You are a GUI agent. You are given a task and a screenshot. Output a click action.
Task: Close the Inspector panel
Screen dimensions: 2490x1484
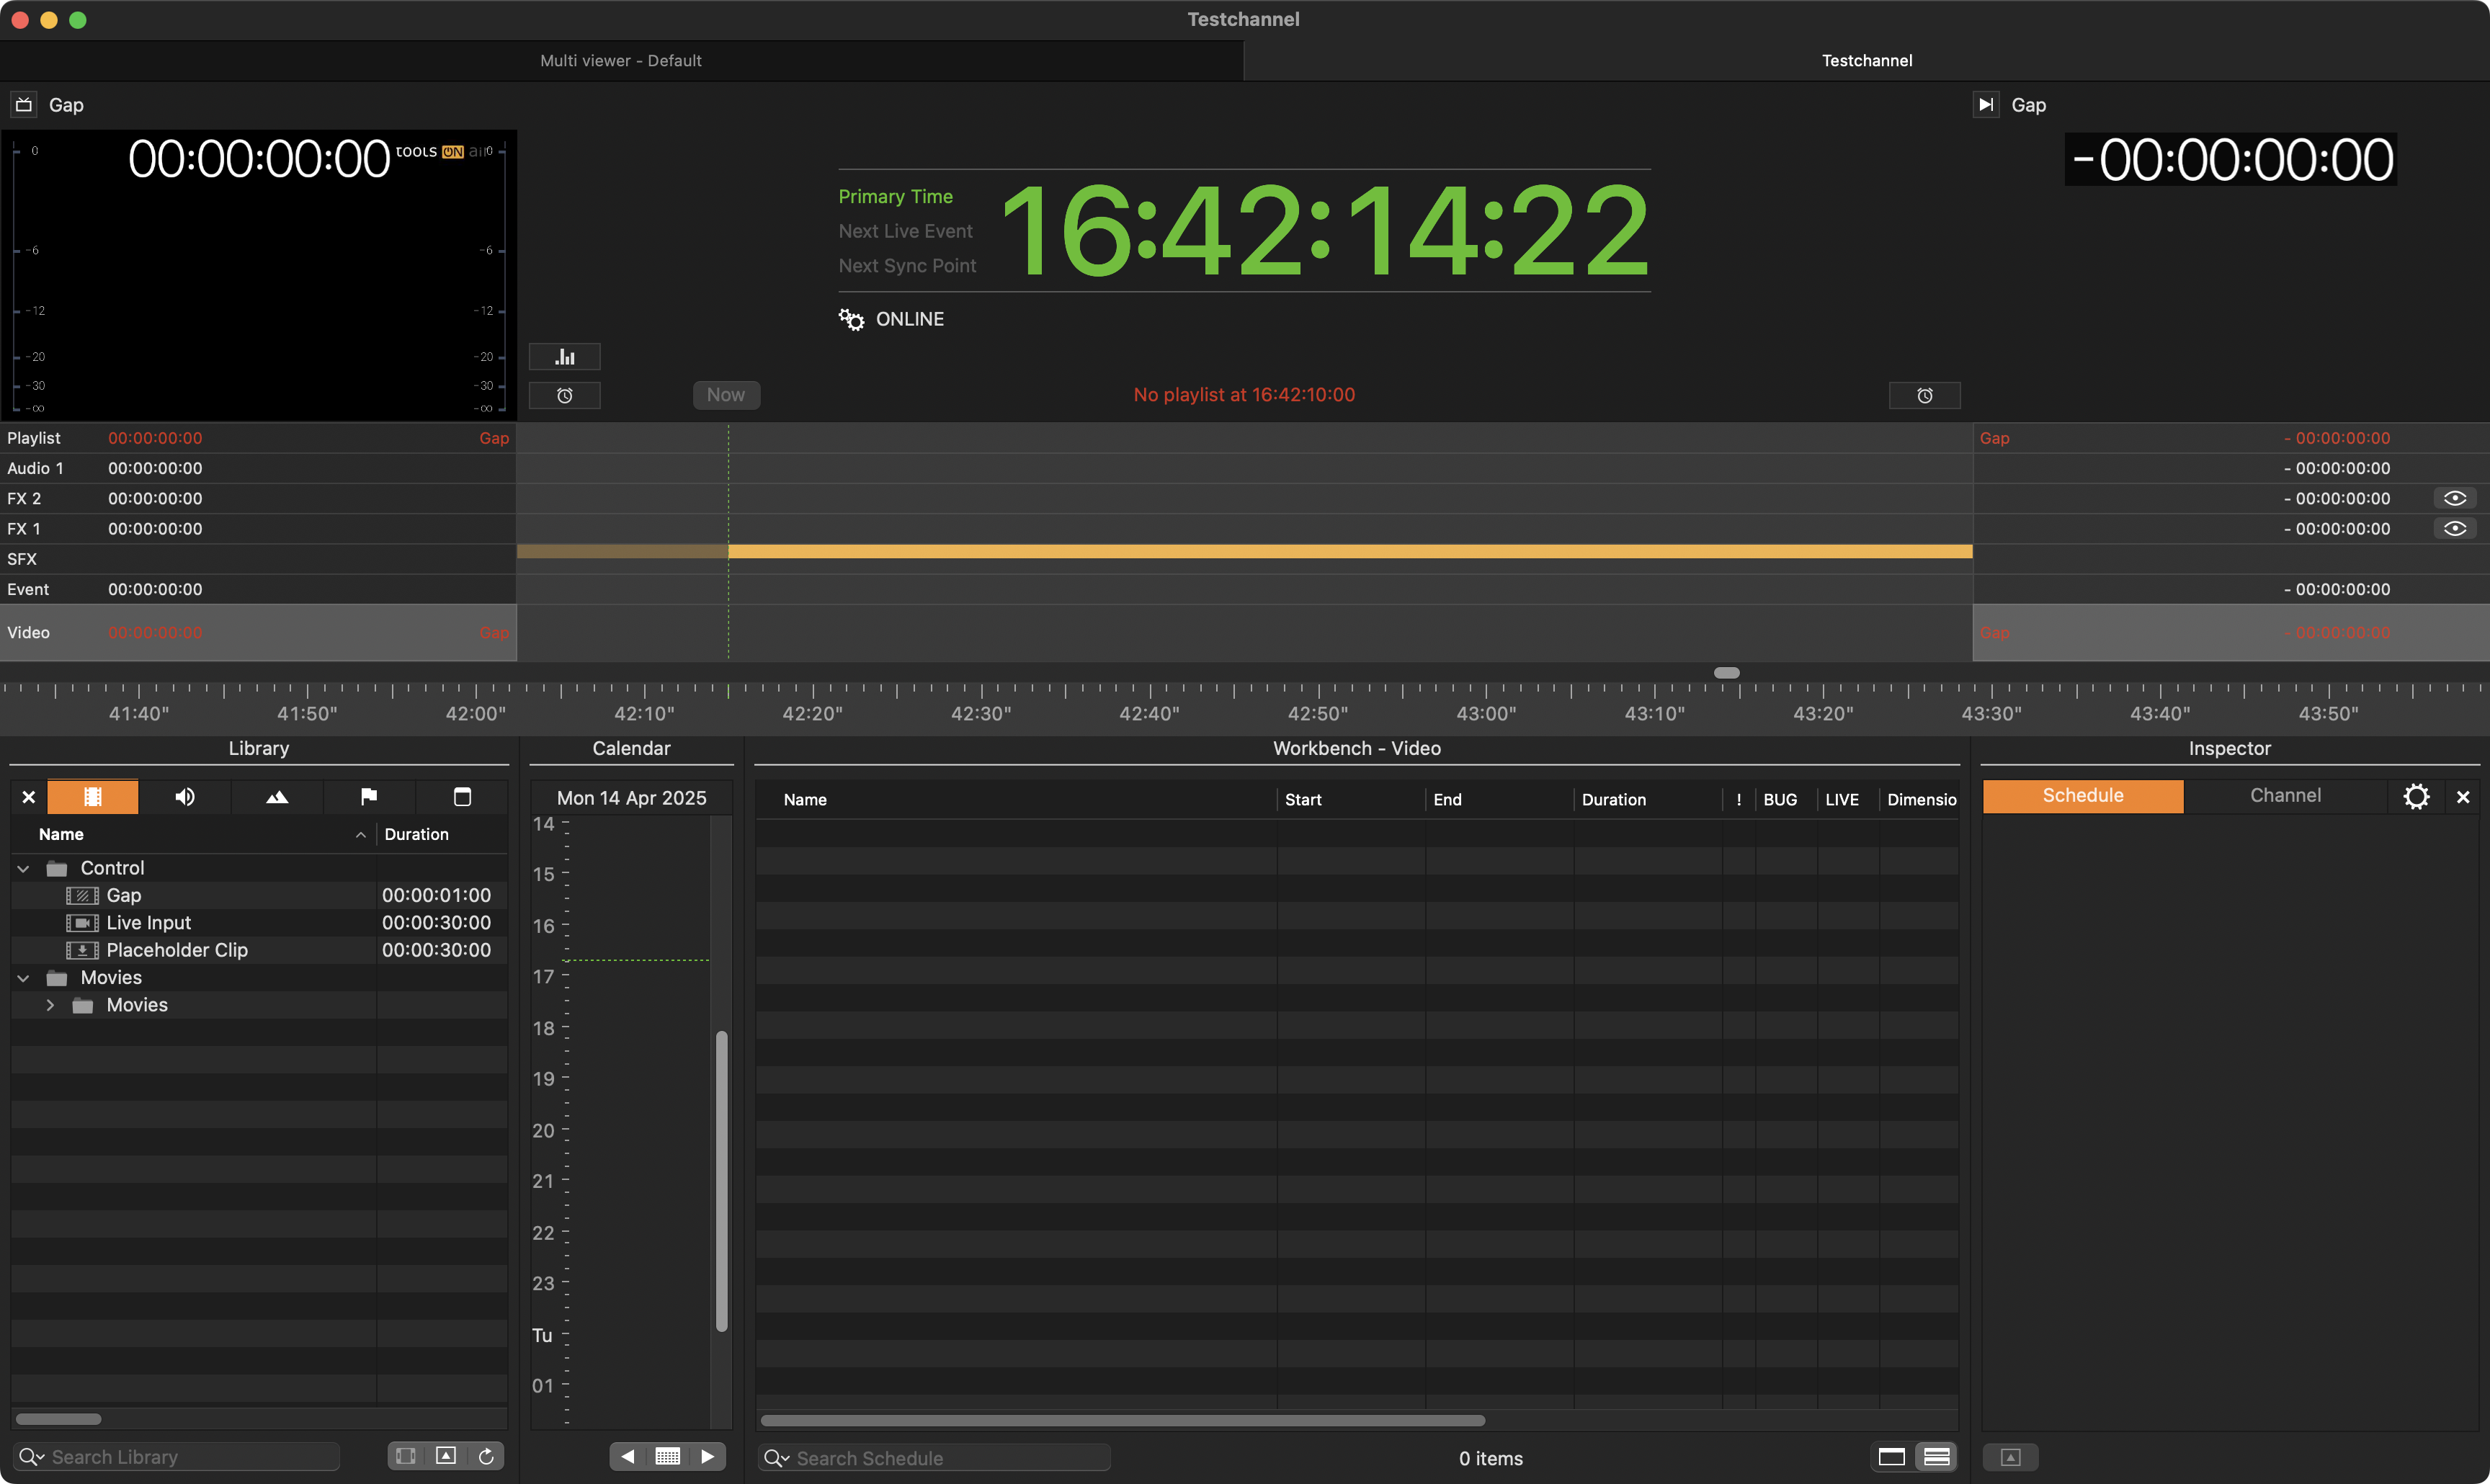[x=2463, y=797]
